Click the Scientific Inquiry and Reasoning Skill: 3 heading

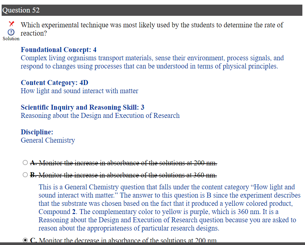tap(82, 107)
